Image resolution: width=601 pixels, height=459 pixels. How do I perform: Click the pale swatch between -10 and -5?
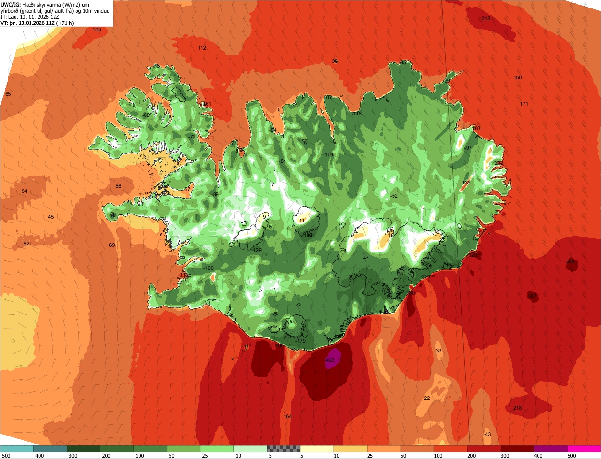pyautogui.click(x=250, y=449)
